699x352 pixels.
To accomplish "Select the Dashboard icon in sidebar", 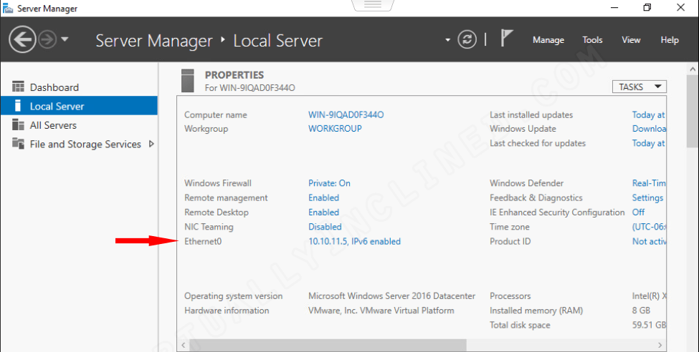I will (18, 87).
